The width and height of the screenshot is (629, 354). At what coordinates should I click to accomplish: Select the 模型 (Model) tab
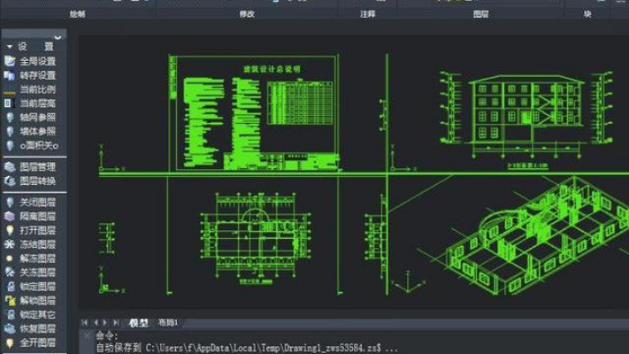point(138,321)
